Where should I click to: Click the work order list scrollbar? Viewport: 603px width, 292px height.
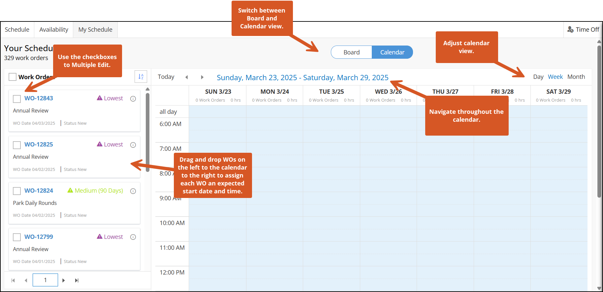point(147,132)
